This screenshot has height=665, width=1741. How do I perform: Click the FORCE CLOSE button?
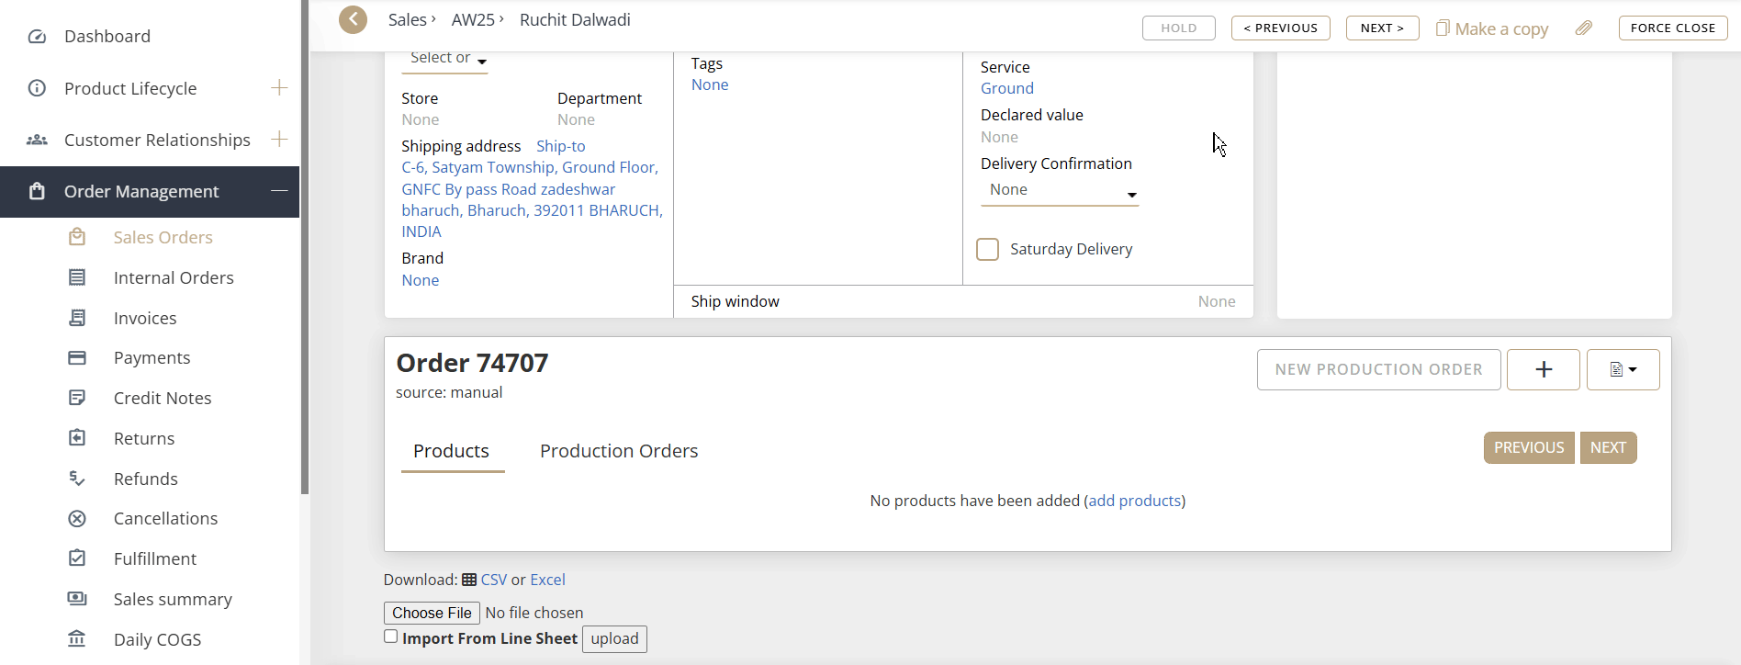tap(1672, 28)
